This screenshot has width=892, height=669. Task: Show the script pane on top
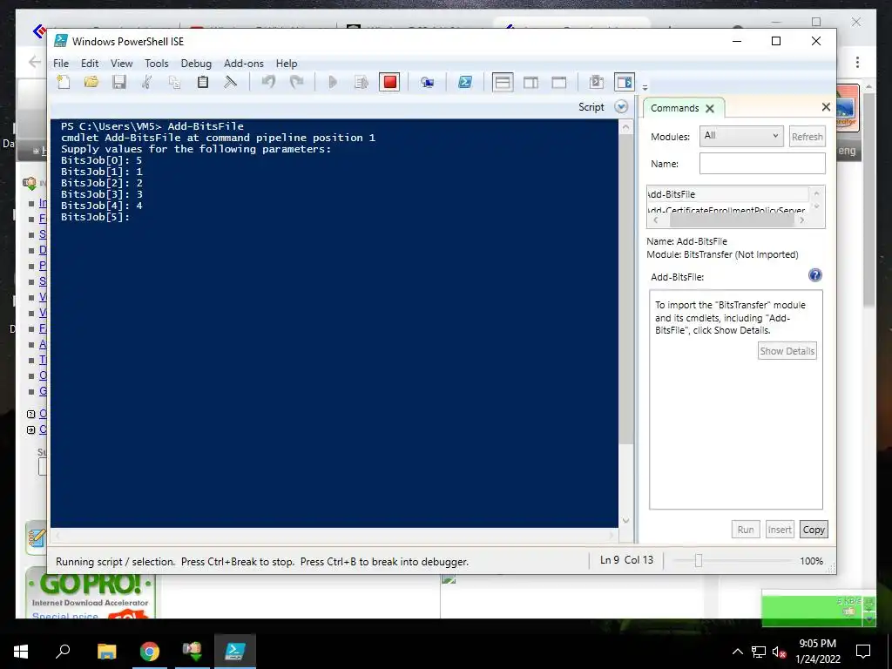pos(503,83)
